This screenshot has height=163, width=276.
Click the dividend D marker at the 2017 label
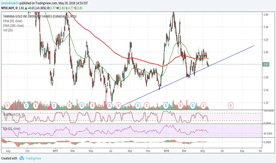(54, 106)
